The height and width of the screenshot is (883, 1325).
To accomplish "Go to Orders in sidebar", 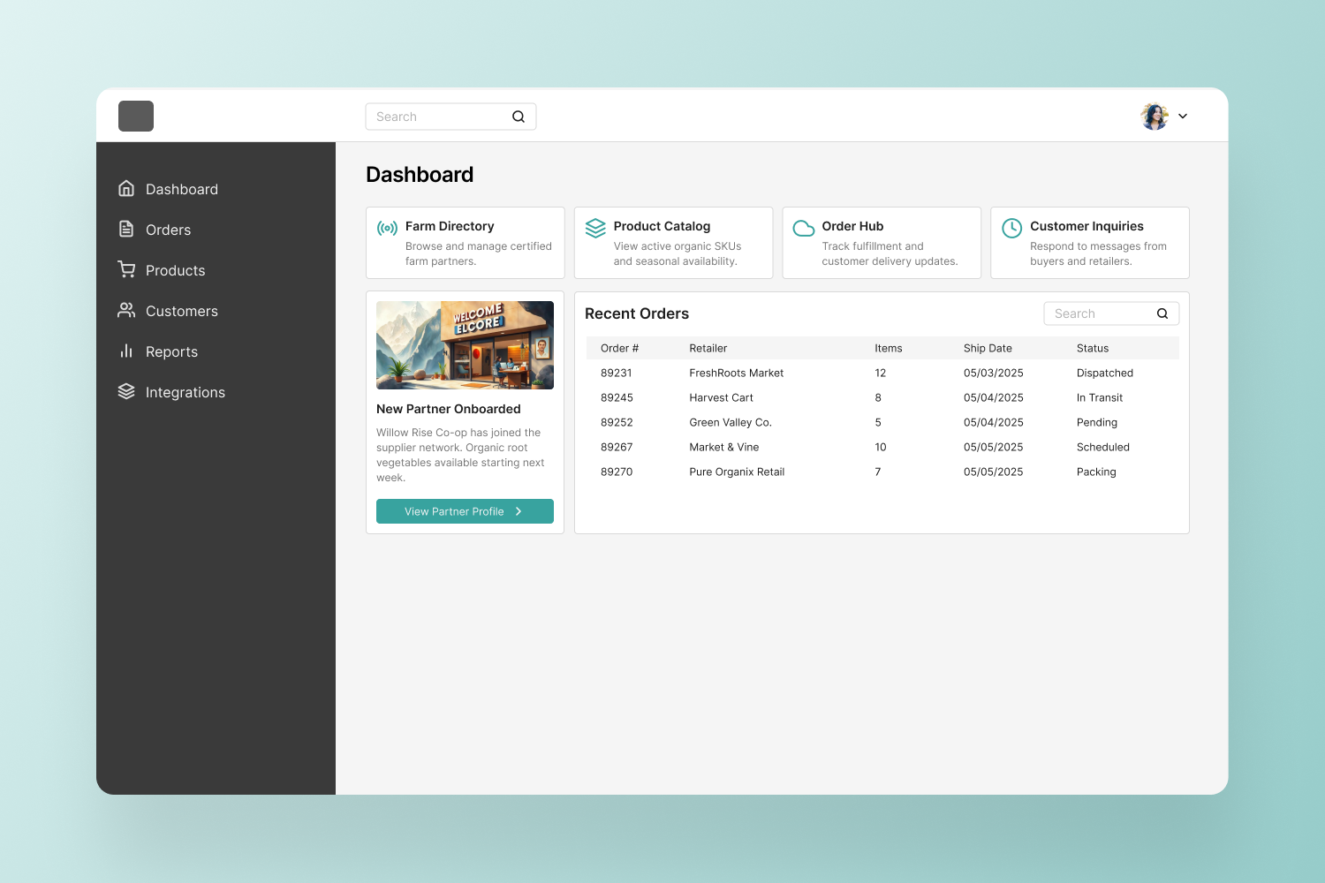I will point(169,230).
